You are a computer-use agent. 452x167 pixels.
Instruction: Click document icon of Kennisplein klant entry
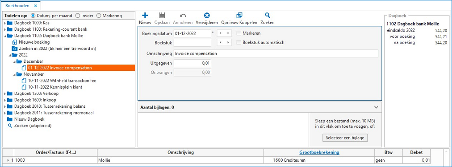(25, 87)
